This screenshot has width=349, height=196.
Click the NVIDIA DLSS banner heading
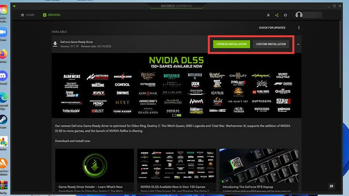coord(176,60)
